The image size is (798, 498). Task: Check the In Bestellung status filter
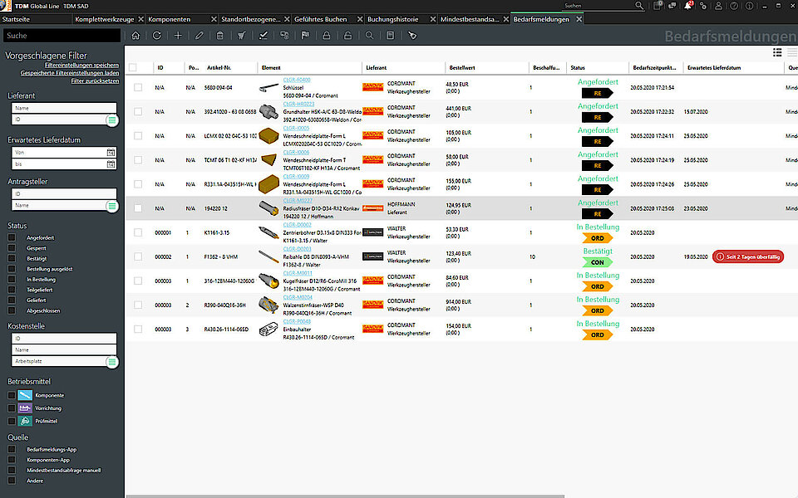[x=12, y=279]
